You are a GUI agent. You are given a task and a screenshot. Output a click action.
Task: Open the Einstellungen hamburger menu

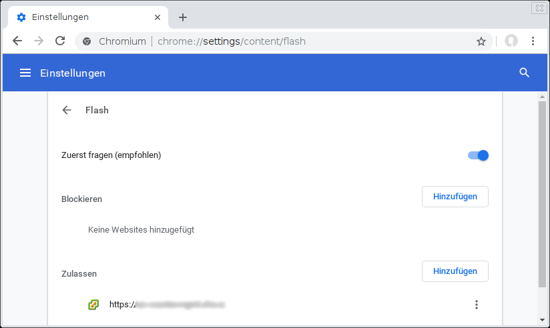[25, 73]
